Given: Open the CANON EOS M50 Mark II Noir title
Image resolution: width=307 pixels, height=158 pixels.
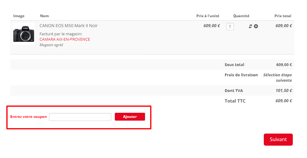Looking at the screenshot, I should pos(69,26).
